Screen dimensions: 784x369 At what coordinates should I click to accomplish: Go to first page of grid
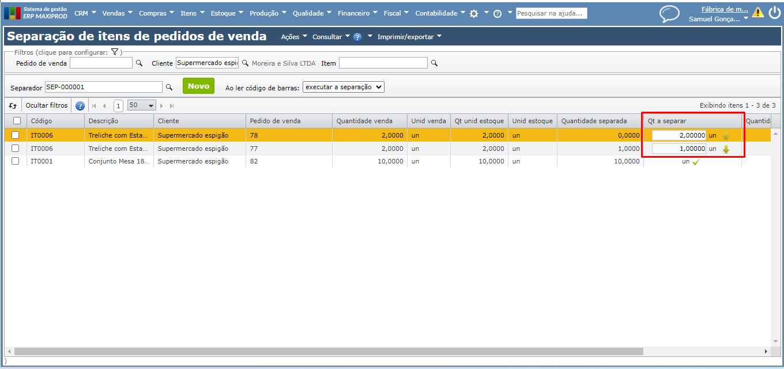tap(94, 106)
